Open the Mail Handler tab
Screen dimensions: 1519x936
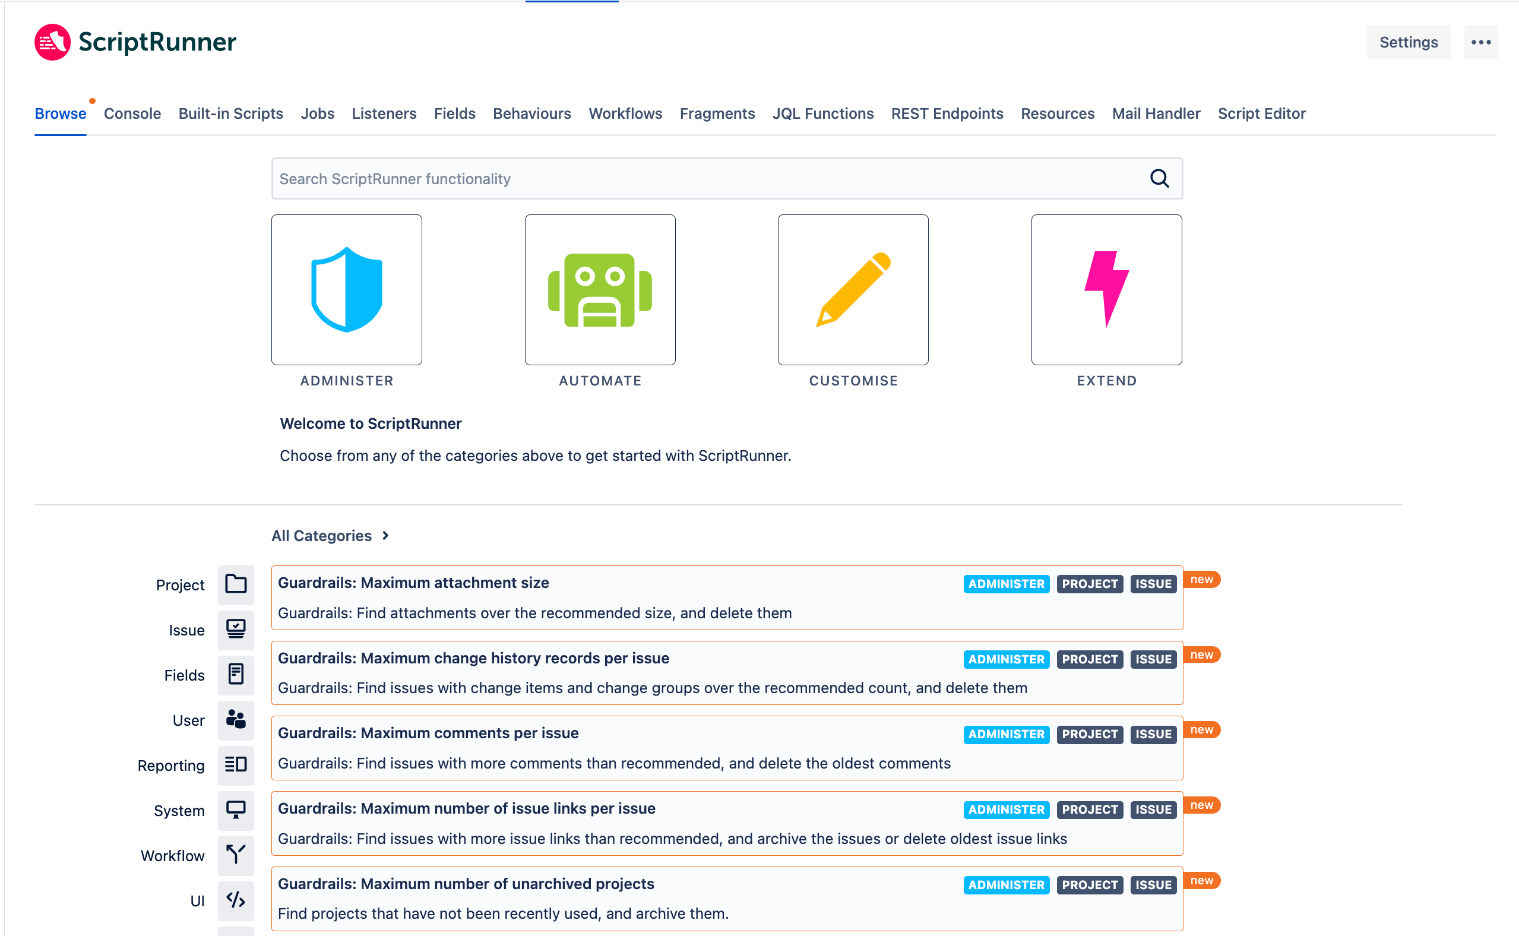point(1156,114)
